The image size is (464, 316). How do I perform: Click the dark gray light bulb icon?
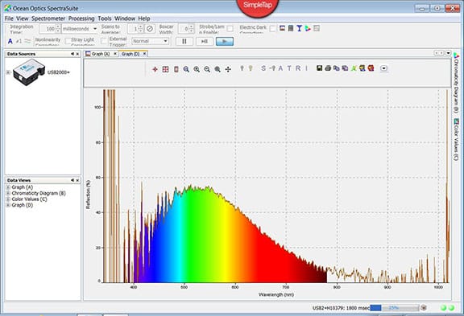click(242, 68)
